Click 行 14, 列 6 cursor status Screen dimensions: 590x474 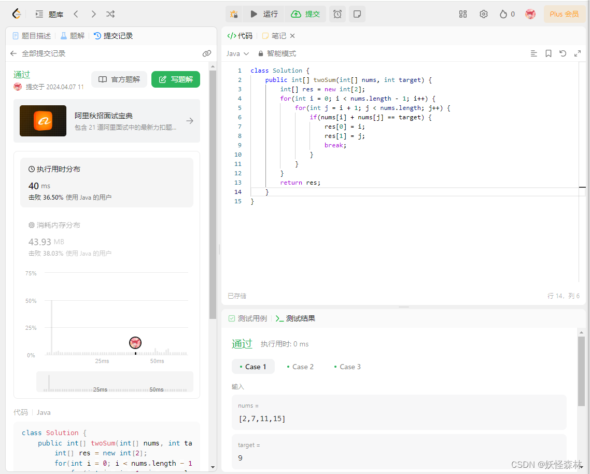click(x=563, y=296)
